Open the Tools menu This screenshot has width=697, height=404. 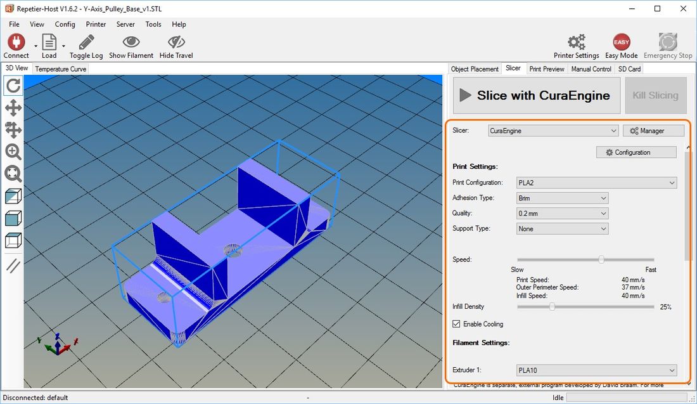point(153,24)
